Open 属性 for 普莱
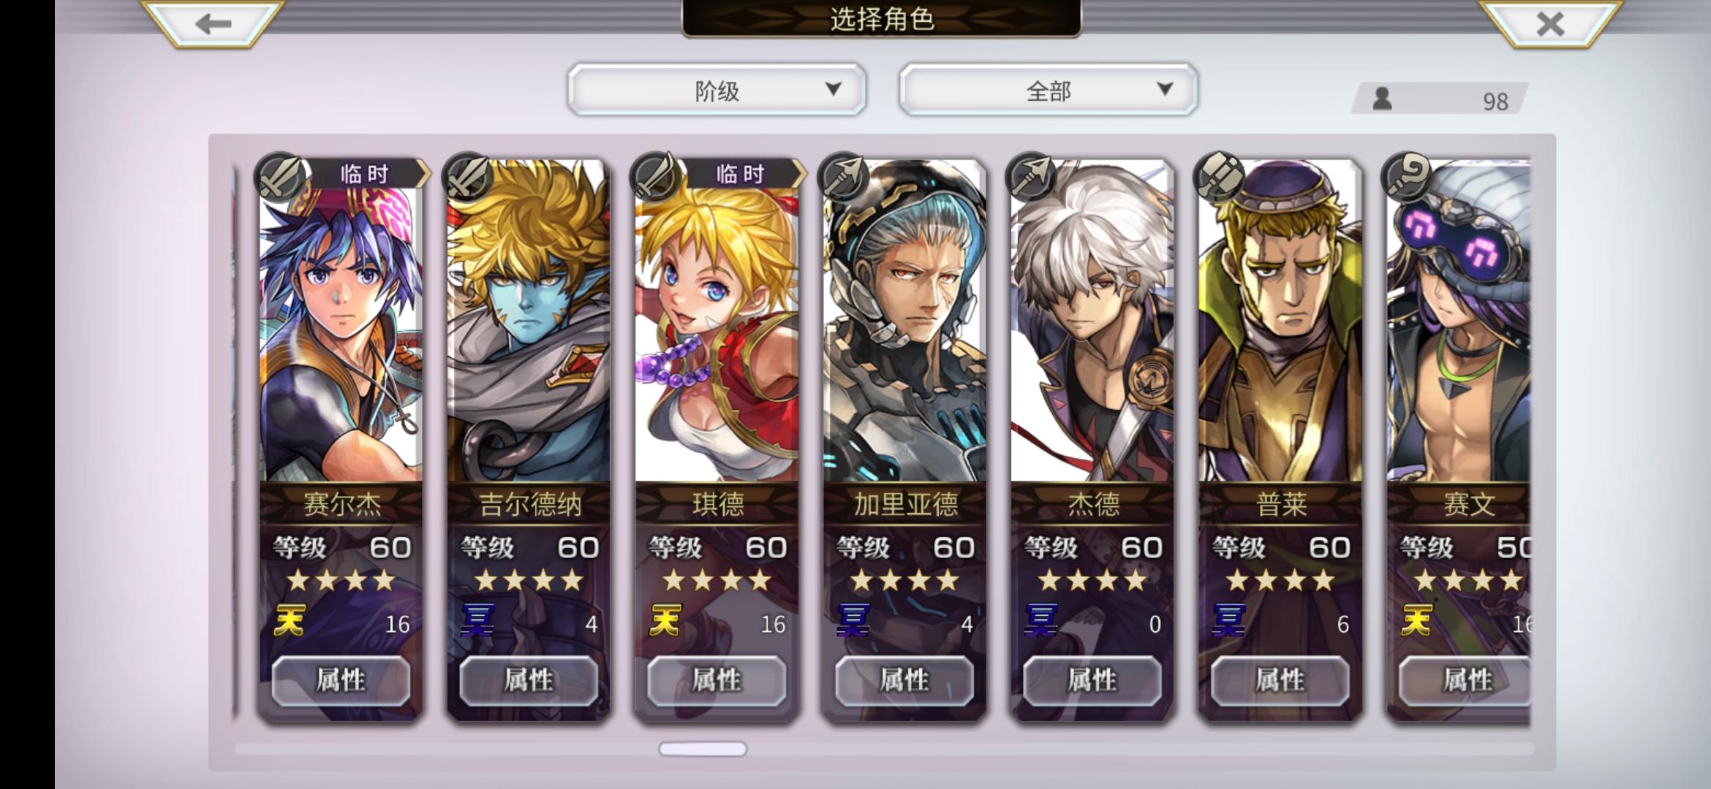Screen dimensions: 1711x789 1280,680
